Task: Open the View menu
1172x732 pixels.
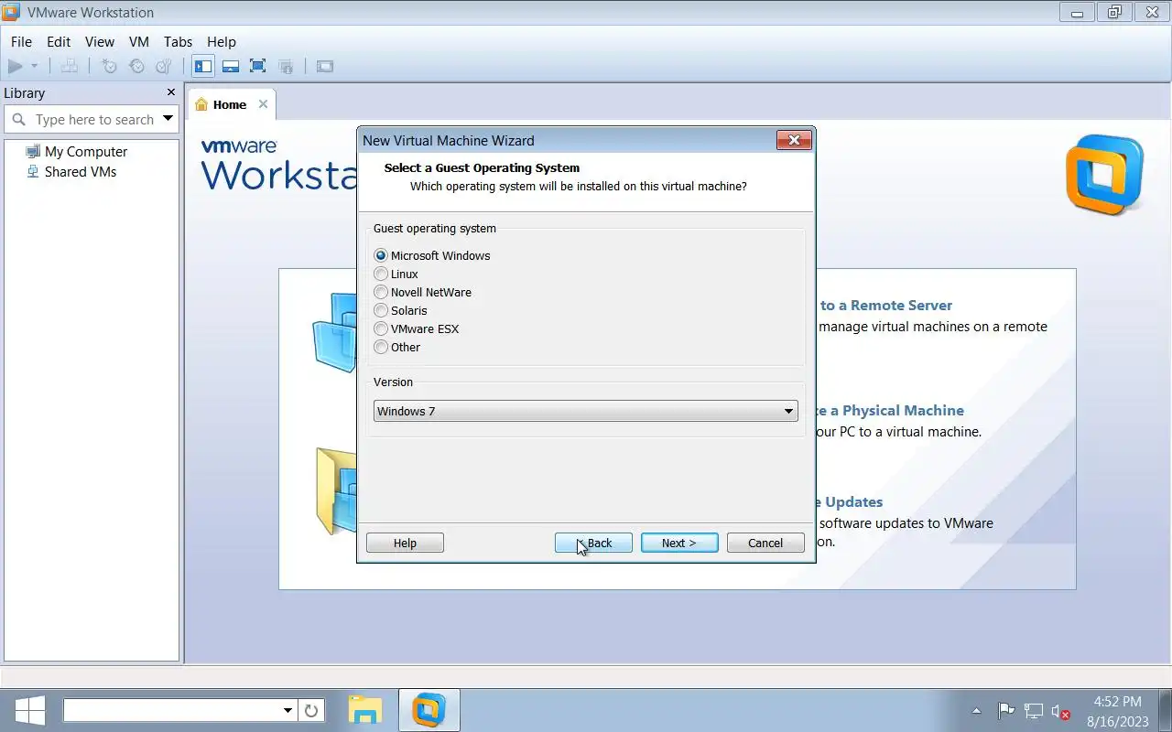Action: [x=100, y=42]
